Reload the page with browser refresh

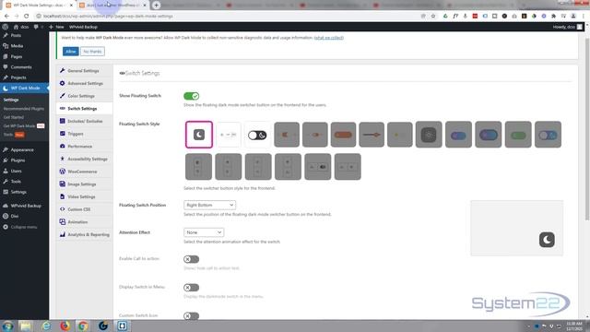tap(27, 17)
